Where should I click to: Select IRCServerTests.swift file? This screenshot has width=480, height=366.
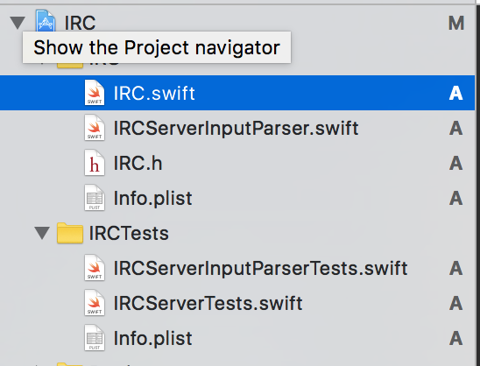208,303
